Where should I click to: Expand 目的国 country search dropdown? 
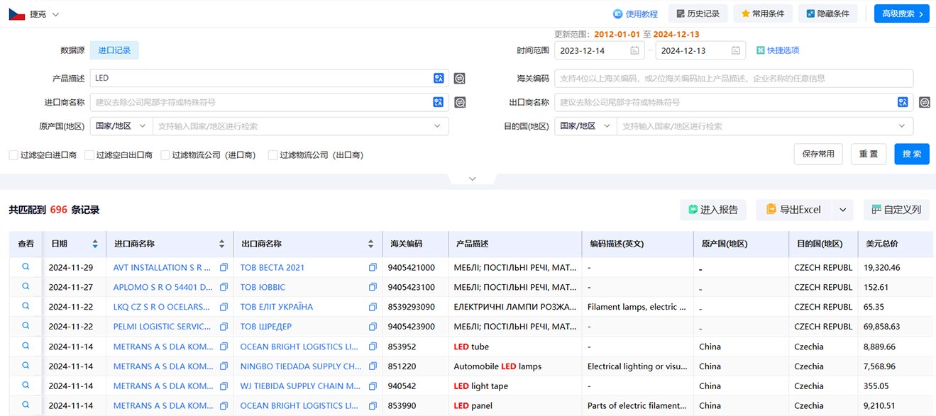click(902, 126)
